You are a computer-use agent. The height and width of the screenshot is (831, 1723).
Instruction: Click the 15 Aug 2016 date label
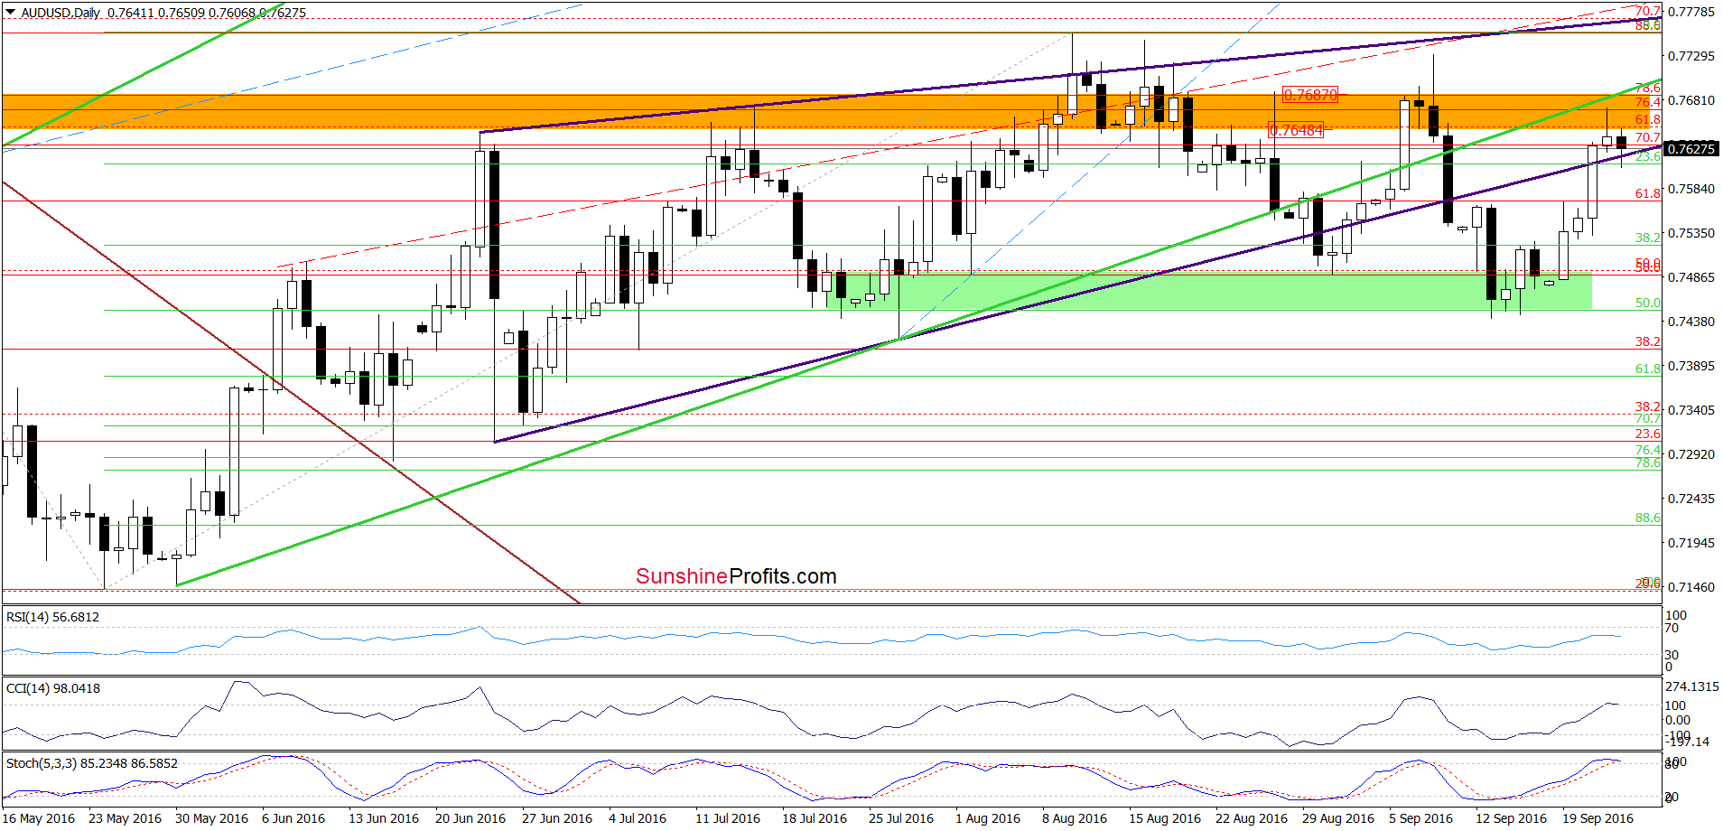(x=1165, y=818)
